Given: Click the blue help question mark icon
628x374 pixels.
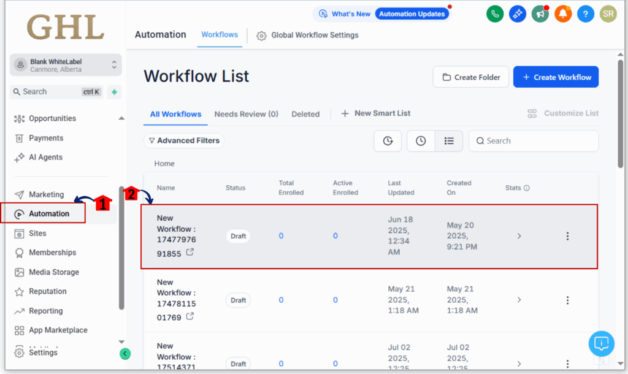Looking at the screenshot, I should [586, 14].
